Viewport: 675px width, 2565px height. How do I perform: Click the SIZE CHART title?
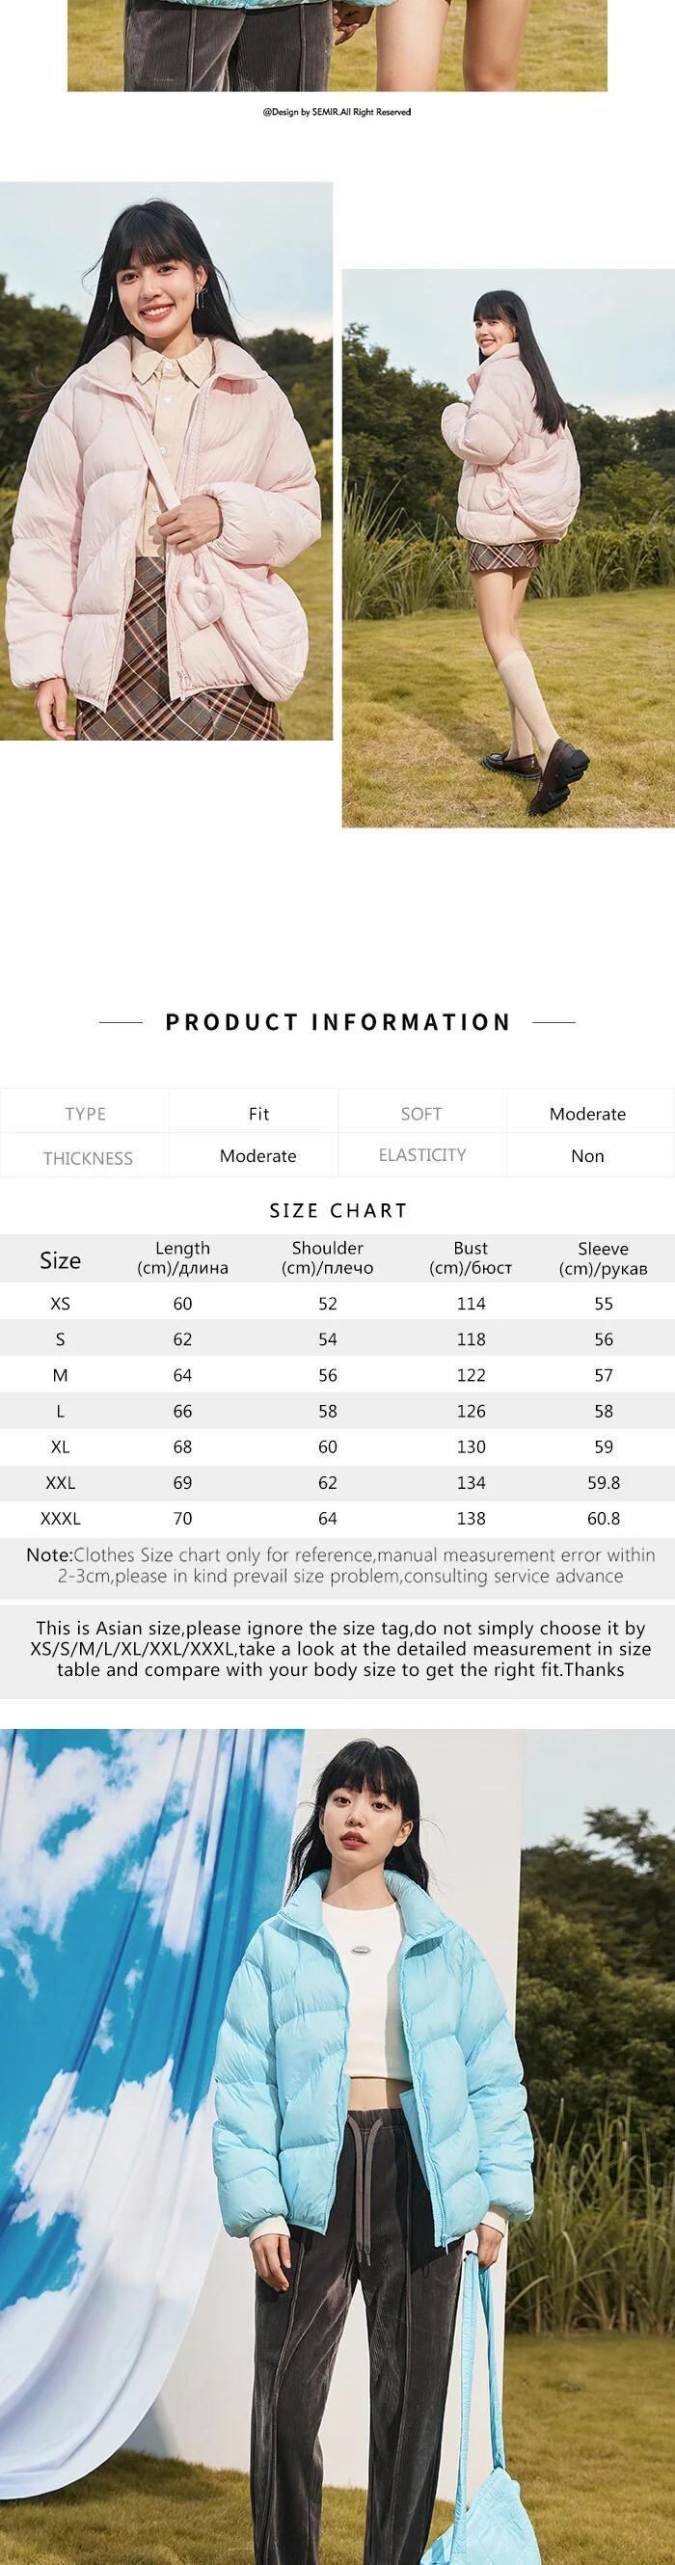[337, 1211]
